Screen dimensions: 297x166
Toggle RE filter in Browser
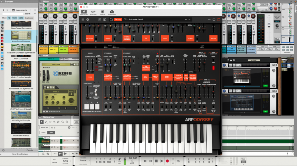9,18
